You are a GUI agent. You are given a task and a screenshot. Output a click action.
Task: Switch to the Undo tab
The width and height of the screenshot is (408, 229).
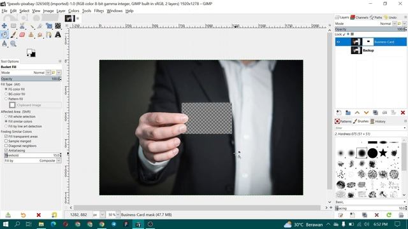click(390, 17)
